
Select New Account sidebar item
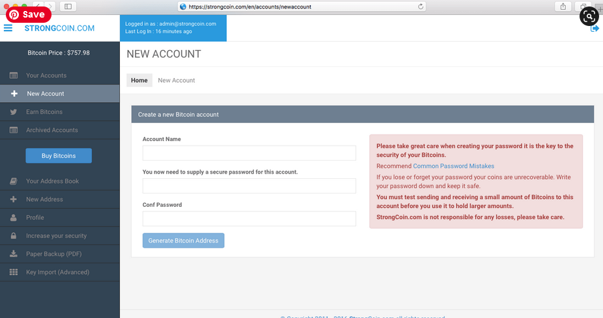click(x=59, y=94)
